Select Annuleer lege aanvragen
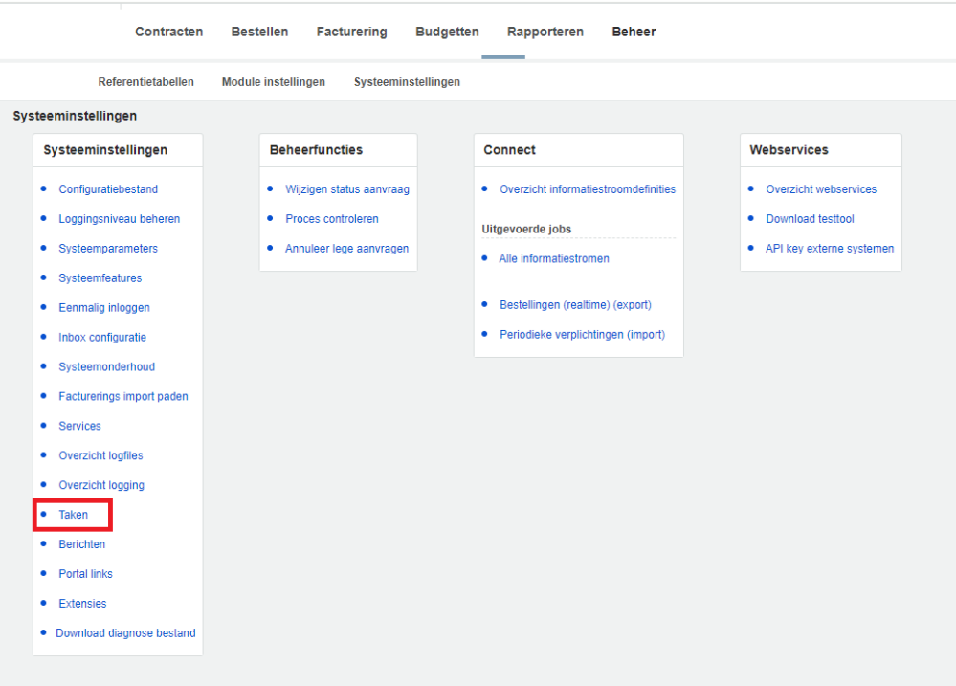This screenshot has height=686, width=956. point(346,249)
